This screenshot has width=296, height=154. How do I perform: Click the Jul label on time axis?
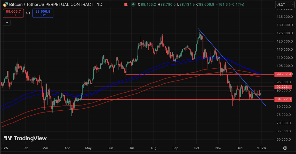[x=131, y=148]
